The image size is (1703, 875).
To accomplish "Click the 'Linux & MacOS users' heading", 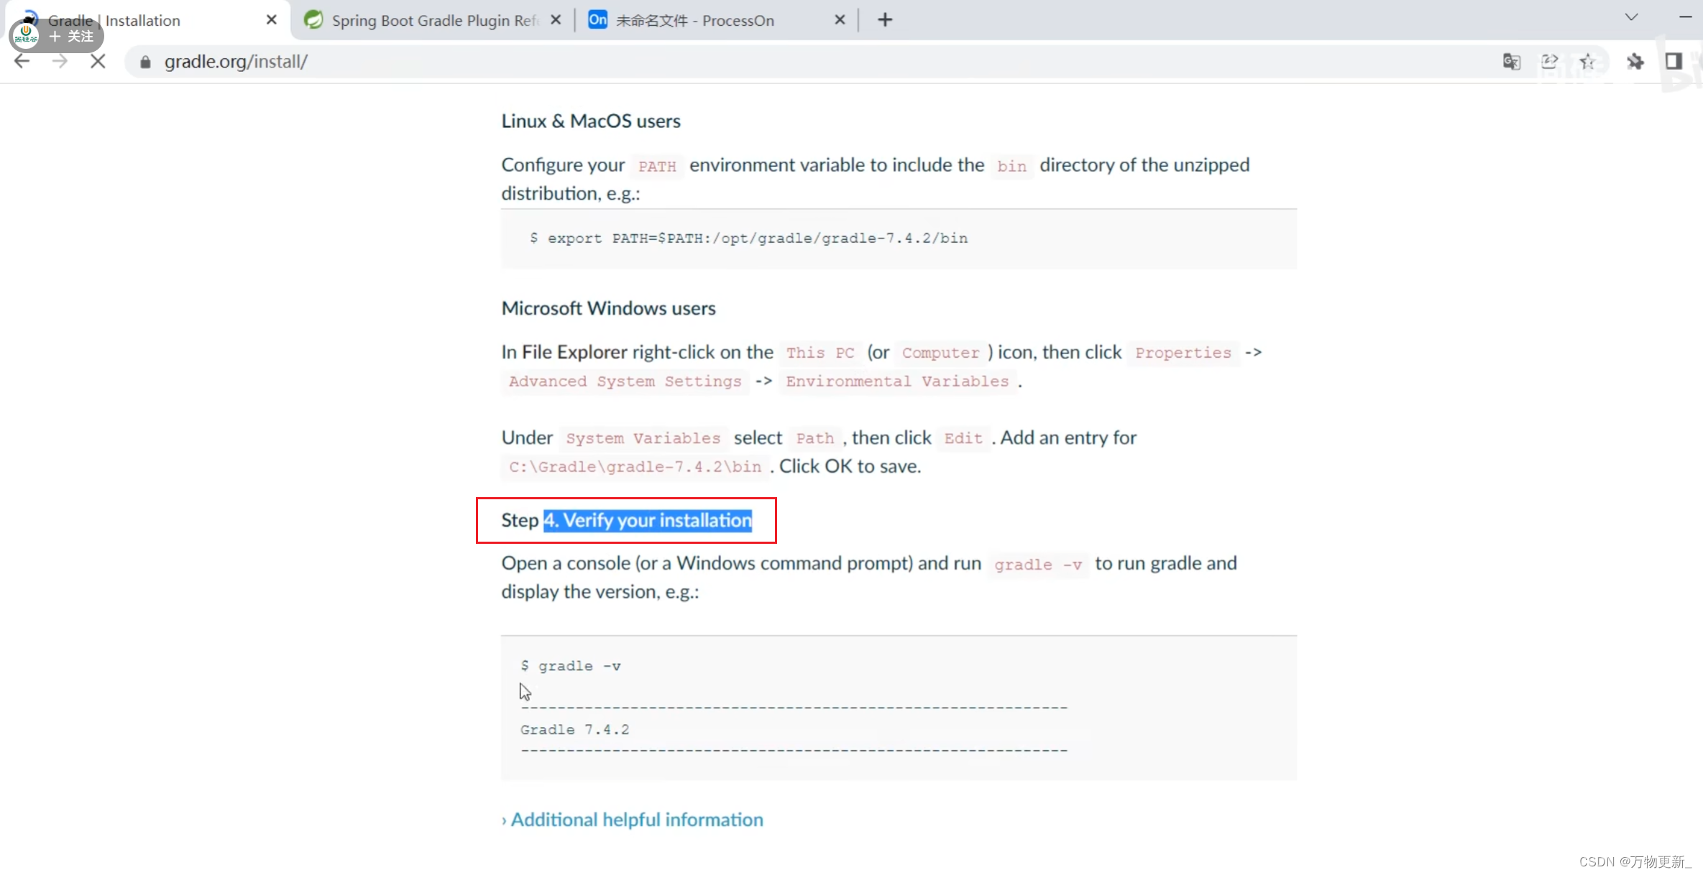I will coord(591,121).
